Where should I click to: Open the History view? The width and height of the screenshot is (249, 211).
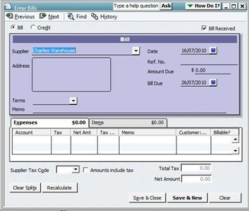coord(104,16)
